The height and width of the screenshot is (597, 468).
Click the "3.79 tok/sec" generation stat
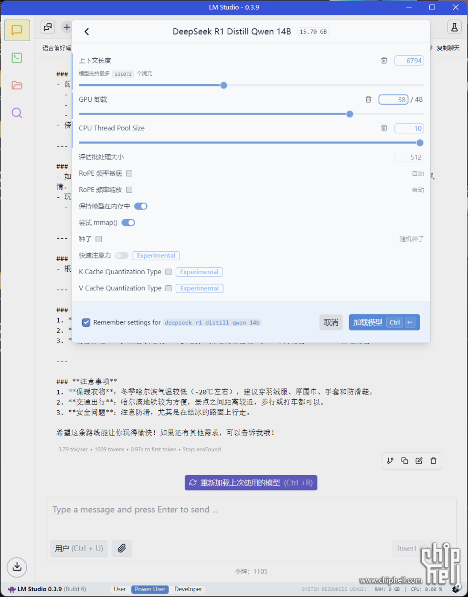(x=74, y=449)
